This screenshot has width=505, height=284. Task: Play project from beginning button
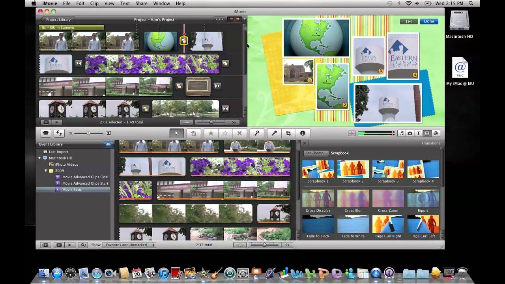(x=57, y=122)
